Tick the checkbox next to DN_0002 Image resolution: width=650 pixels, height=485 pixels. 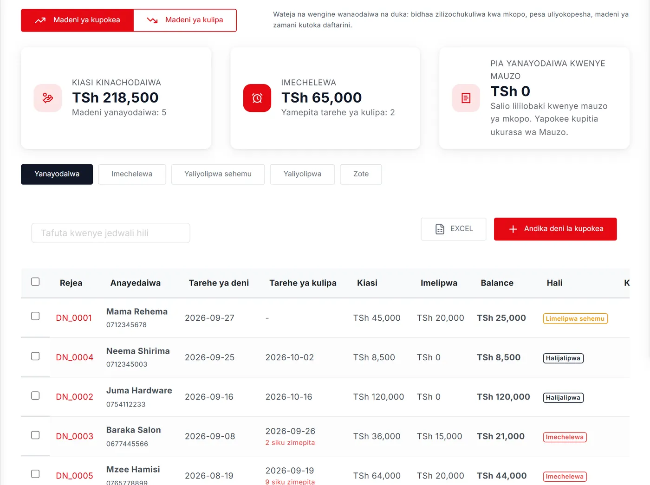click(35, 395)
